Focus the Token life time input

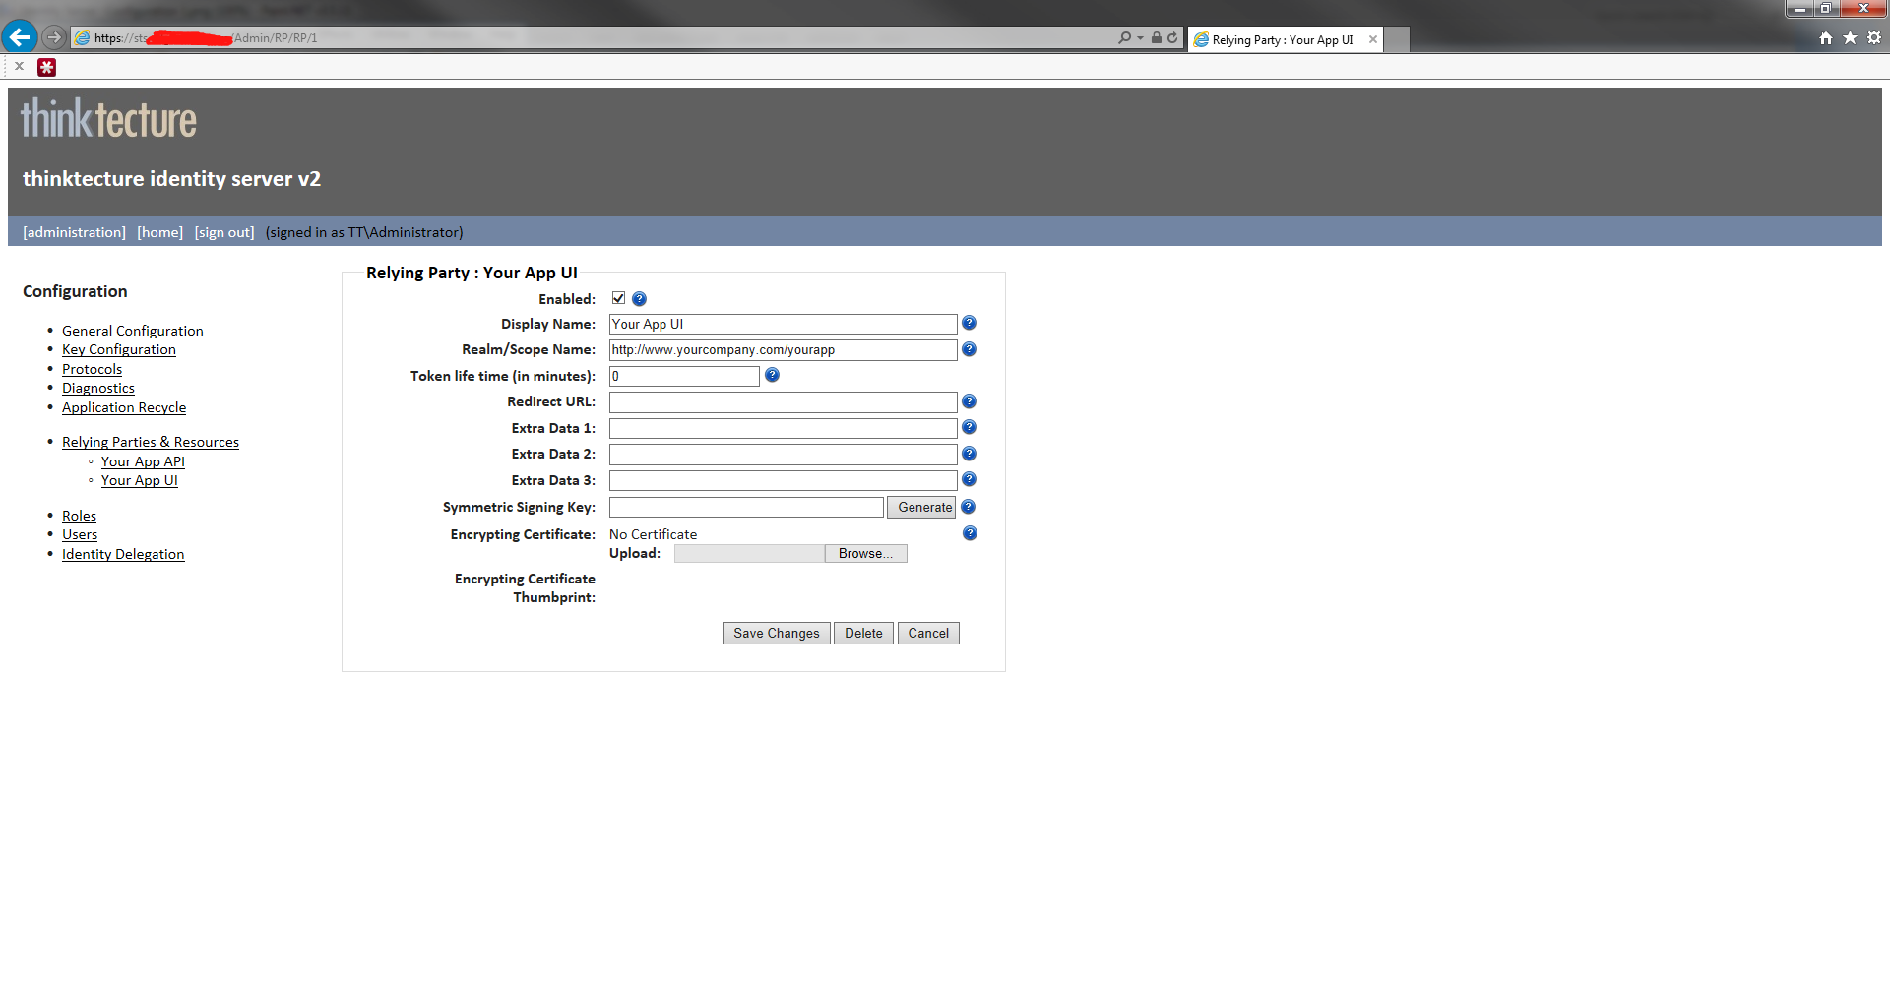tap(684, 376)
